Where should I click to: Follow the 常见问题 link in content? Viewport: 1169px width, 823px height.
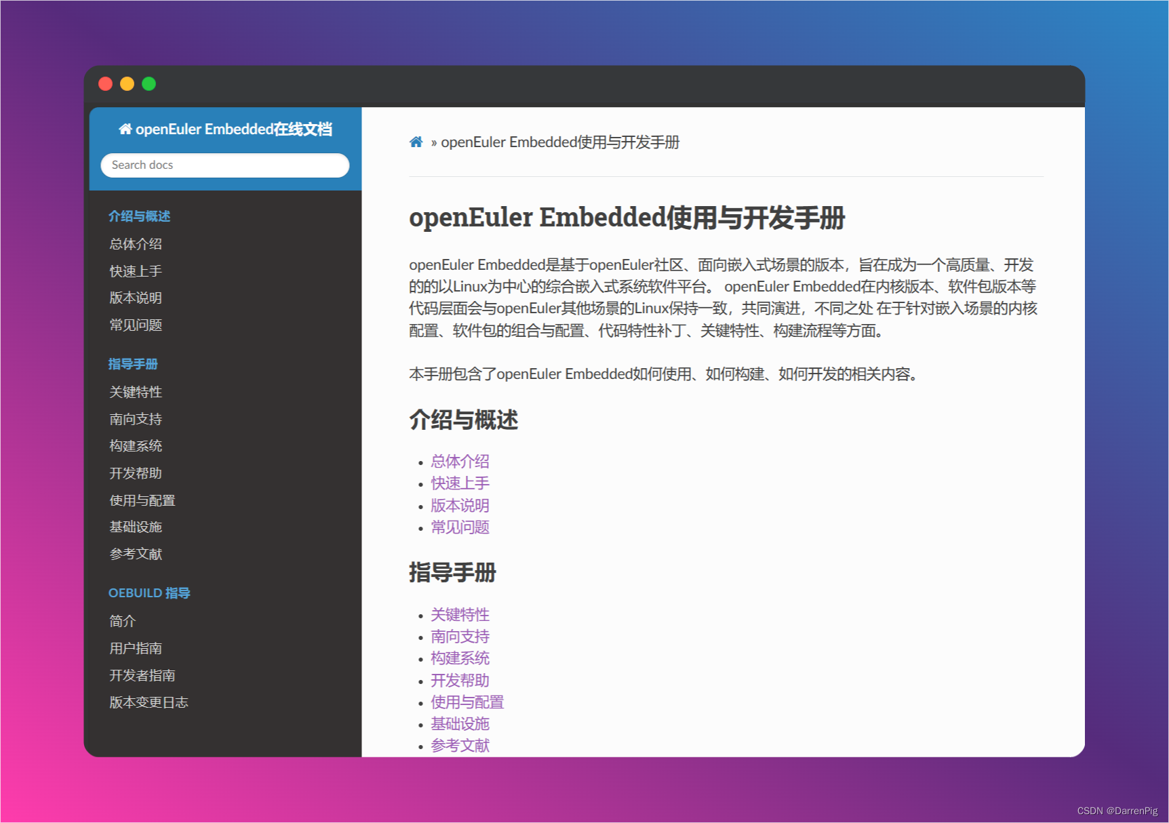[x=460, y=527]
